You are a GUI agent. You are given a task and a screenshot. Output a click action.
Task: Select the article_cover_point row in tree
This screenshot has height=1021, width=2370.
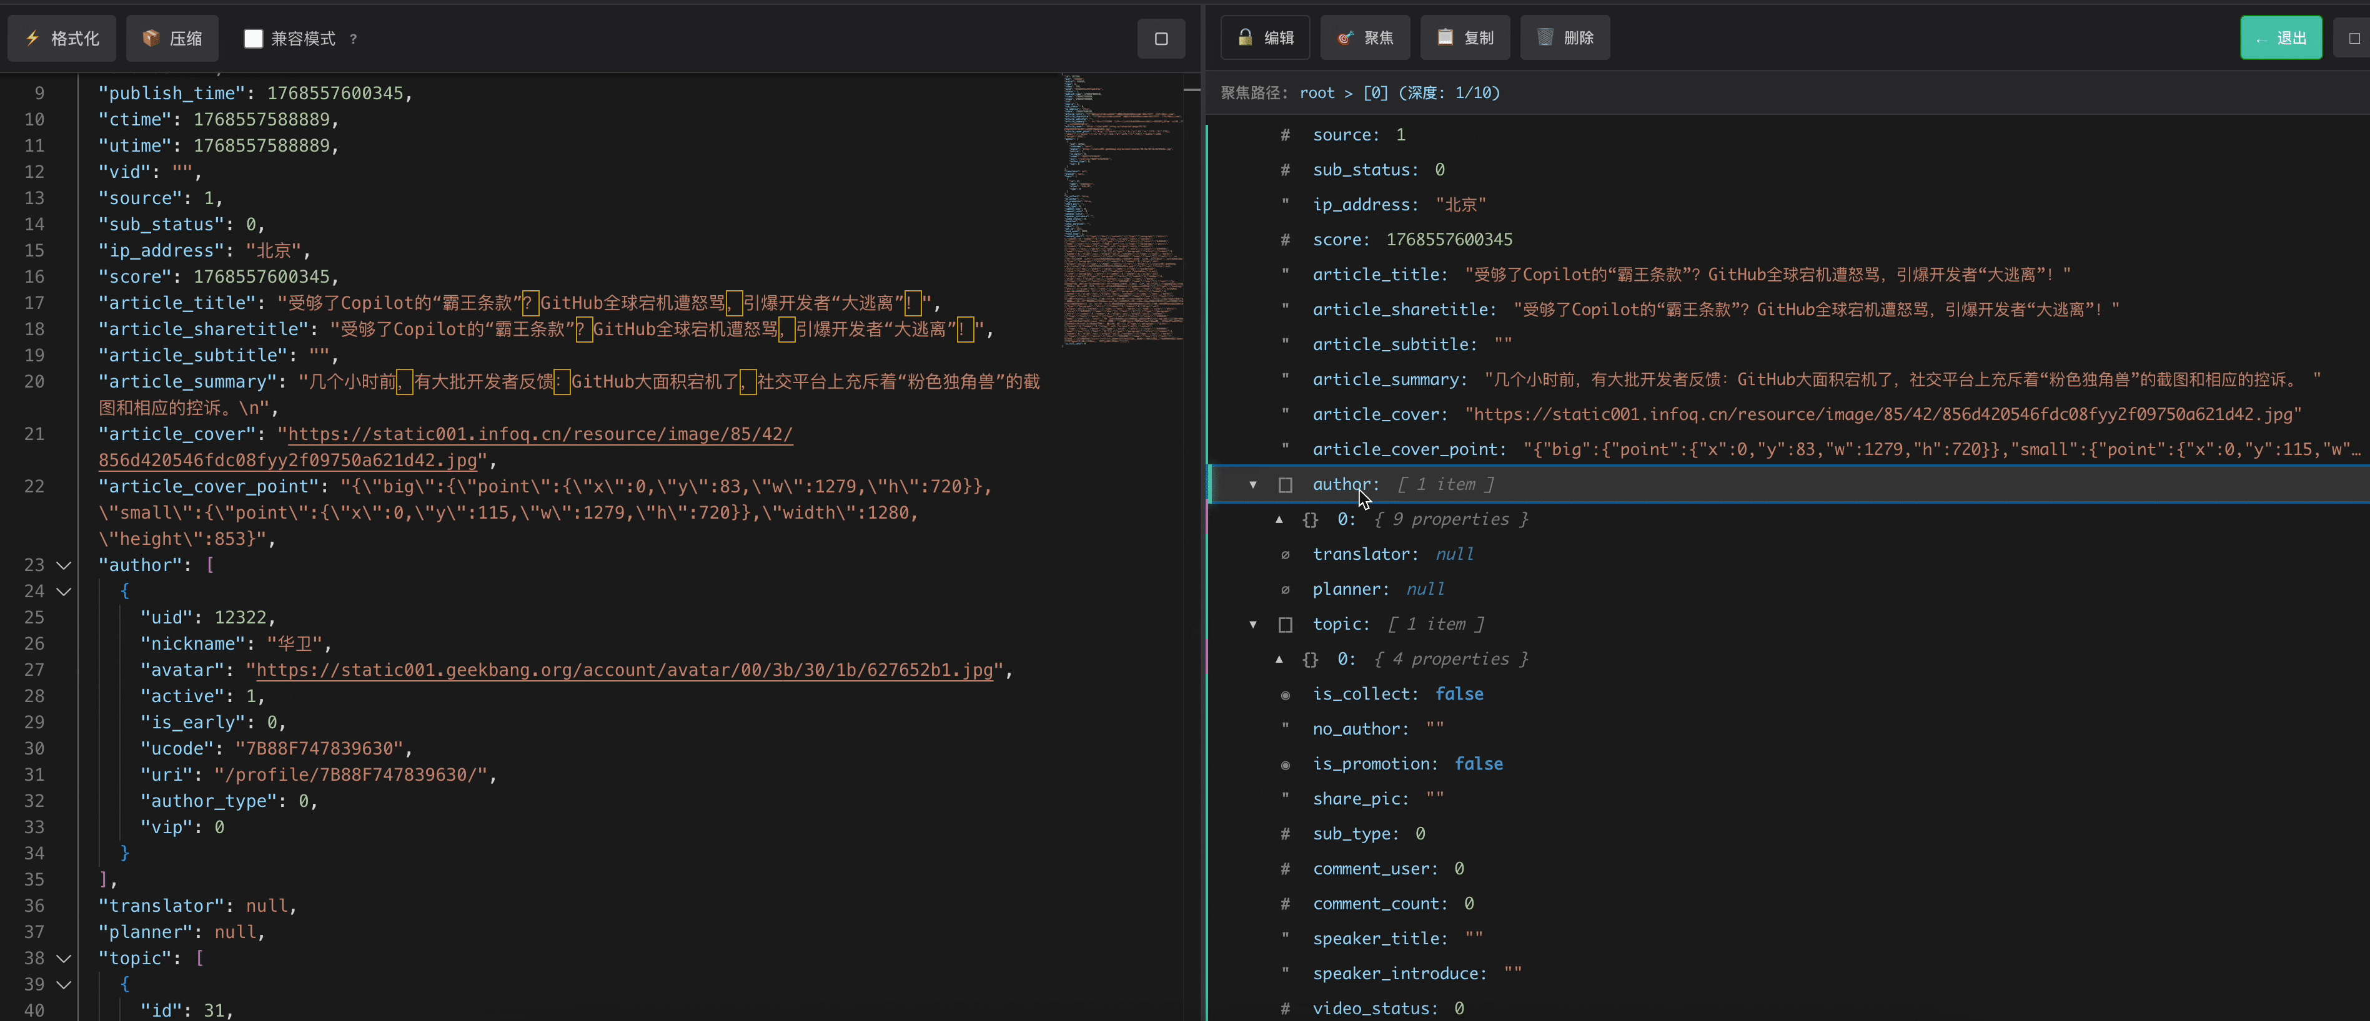coord(1788,449)
